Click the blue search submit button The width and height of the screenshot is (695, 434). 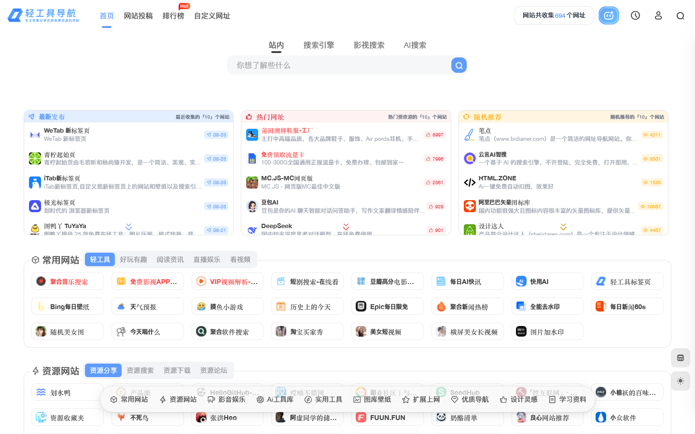click(x=459, y=65)
